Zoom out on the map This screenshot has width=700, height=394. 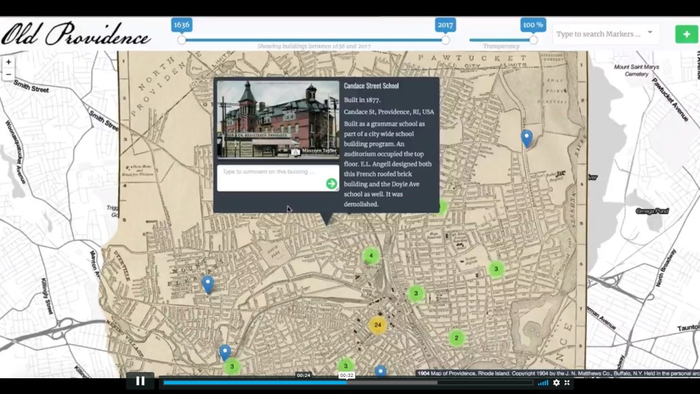click(x=8, y=74)
